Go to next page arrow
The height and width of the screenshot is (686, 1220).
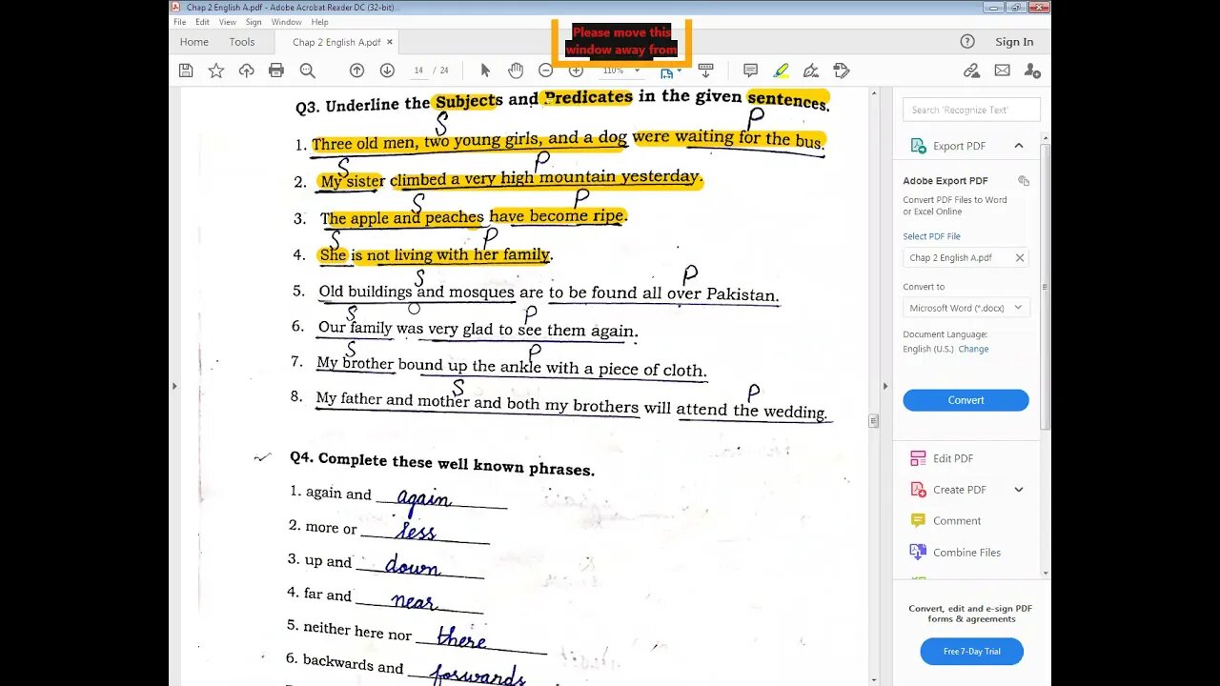(x=387, y=71)
